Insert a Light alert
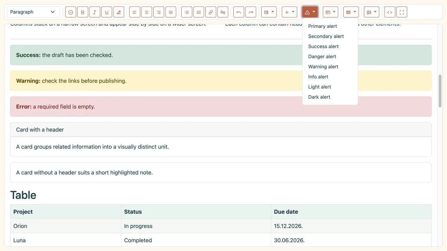The image size is (447, 251). 330,87
